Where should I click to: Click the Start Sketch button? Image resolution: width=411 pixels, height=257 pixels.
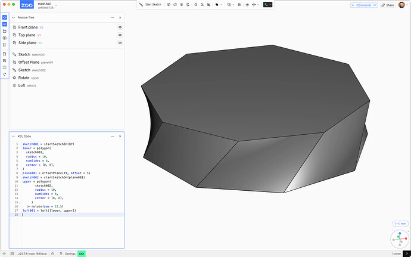tap(150, 5)
